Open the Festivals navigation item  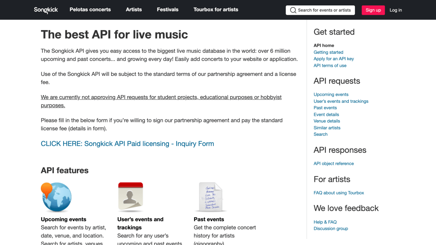[x=167, y=10]
